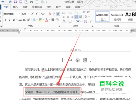Screen dimensions: 136x100
Task: Create a new blank document icon
Action: (x=37, y=2)
